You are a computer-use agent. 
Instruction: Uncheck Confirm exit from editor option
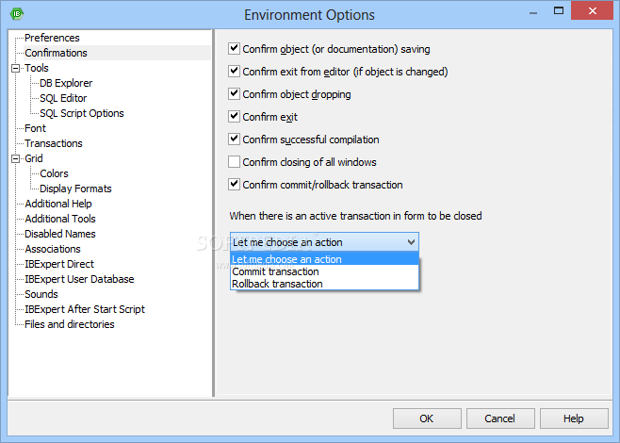[234, 72]
